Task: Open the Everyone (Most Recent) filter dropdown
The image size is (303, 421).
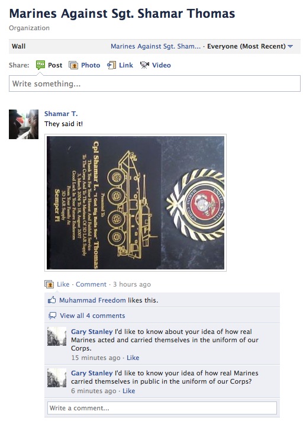Action: point(250,46)
